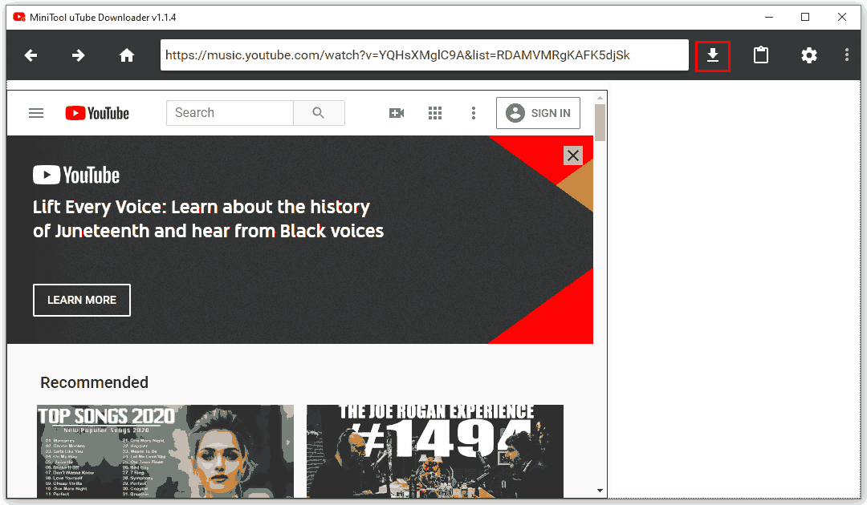Click the magnifier search button
This screenshot has height=505, width=867.
319,112
